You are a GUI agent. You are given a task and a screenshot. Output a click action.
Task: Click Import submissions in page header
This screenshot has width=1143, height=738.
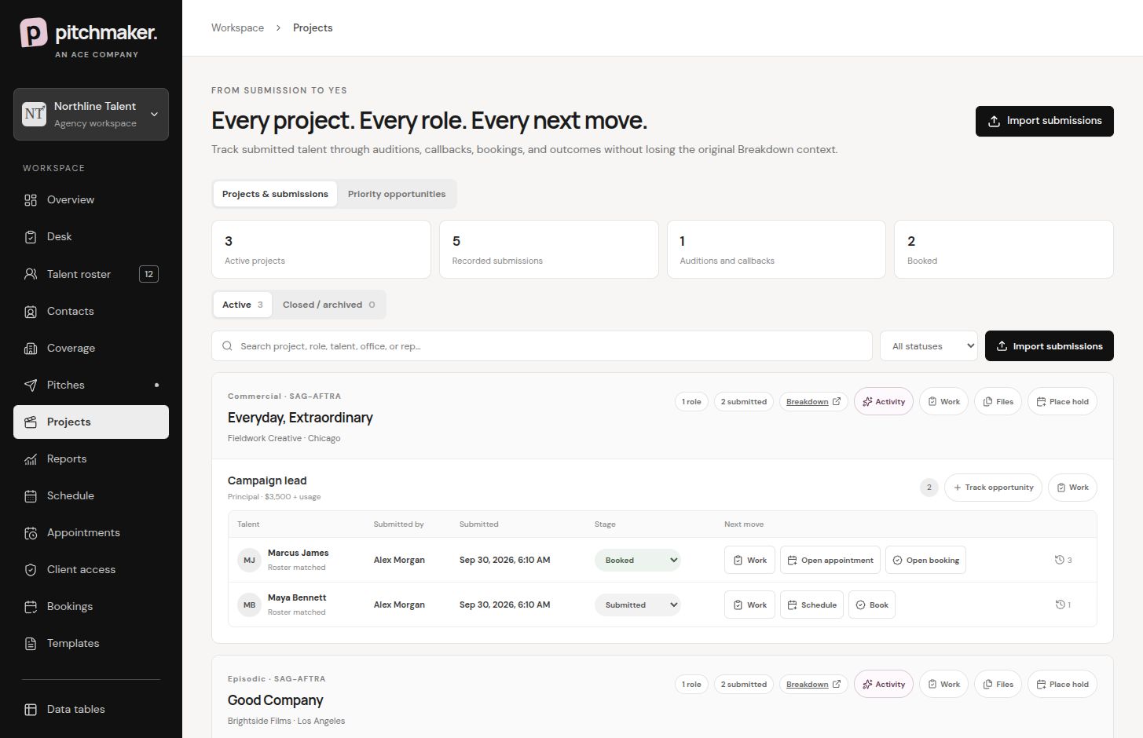tap(1045, 121)
